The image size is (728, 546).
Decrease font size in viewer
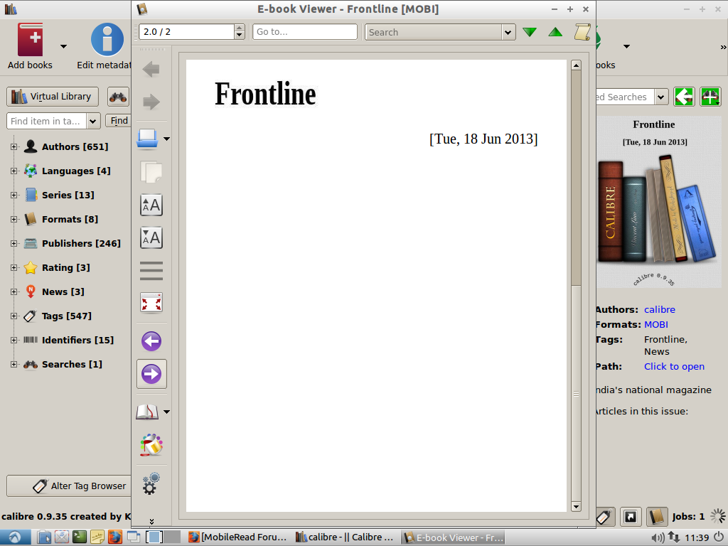click(x=151, y=237)
